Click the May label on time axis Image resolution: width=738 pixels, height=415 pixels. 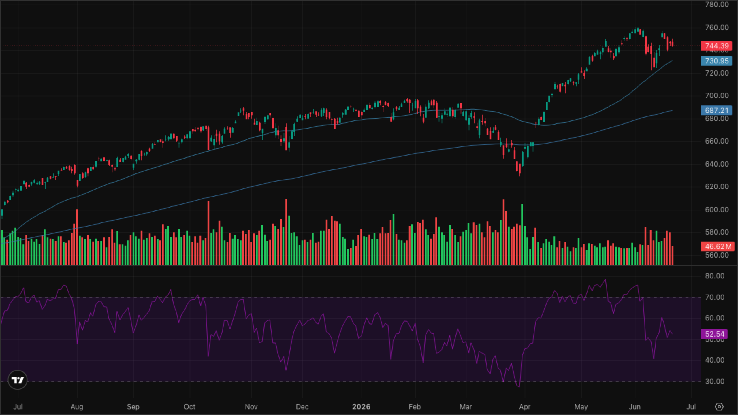[581, 407]
